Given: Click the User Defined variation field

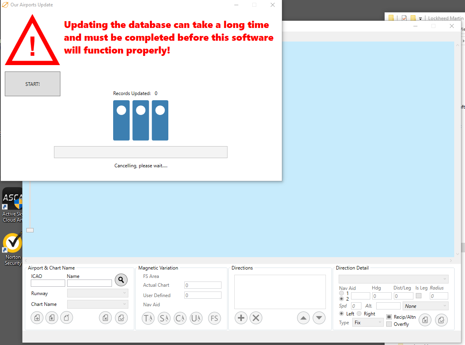Looking at the screenshot, I should tap(203, 295).
